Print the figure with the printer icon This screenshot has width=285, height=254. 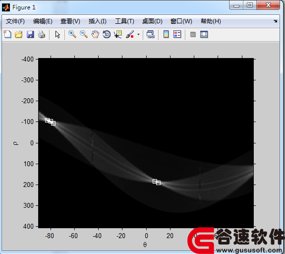click(42, 34)
